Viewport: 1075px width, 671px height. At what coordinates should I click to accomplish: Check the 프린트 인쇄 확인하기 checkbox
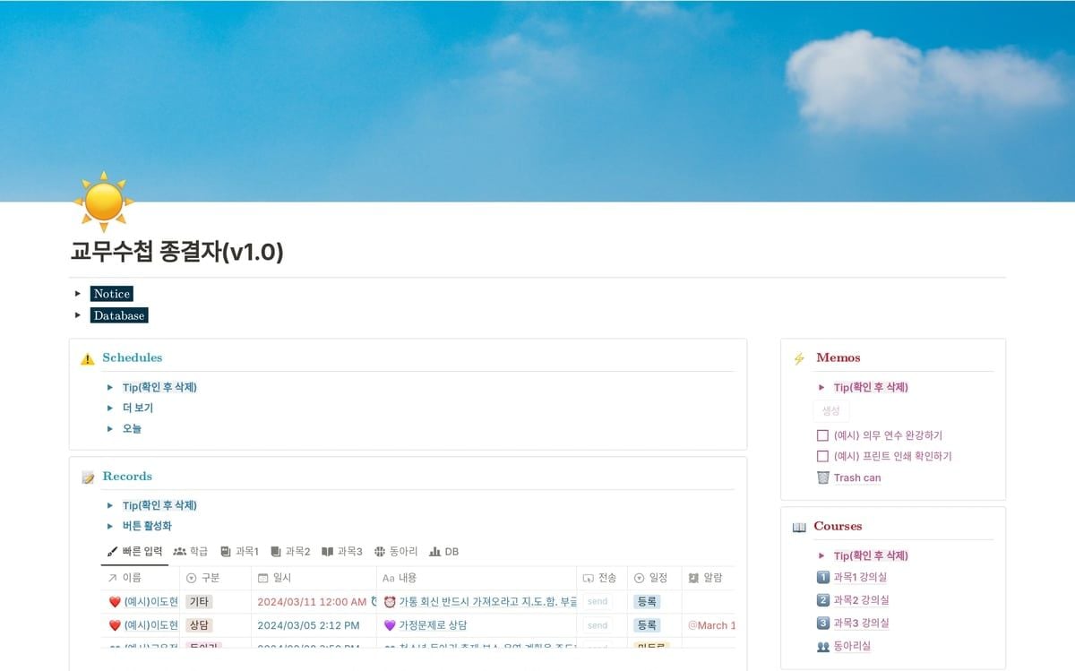pos(823,456)
